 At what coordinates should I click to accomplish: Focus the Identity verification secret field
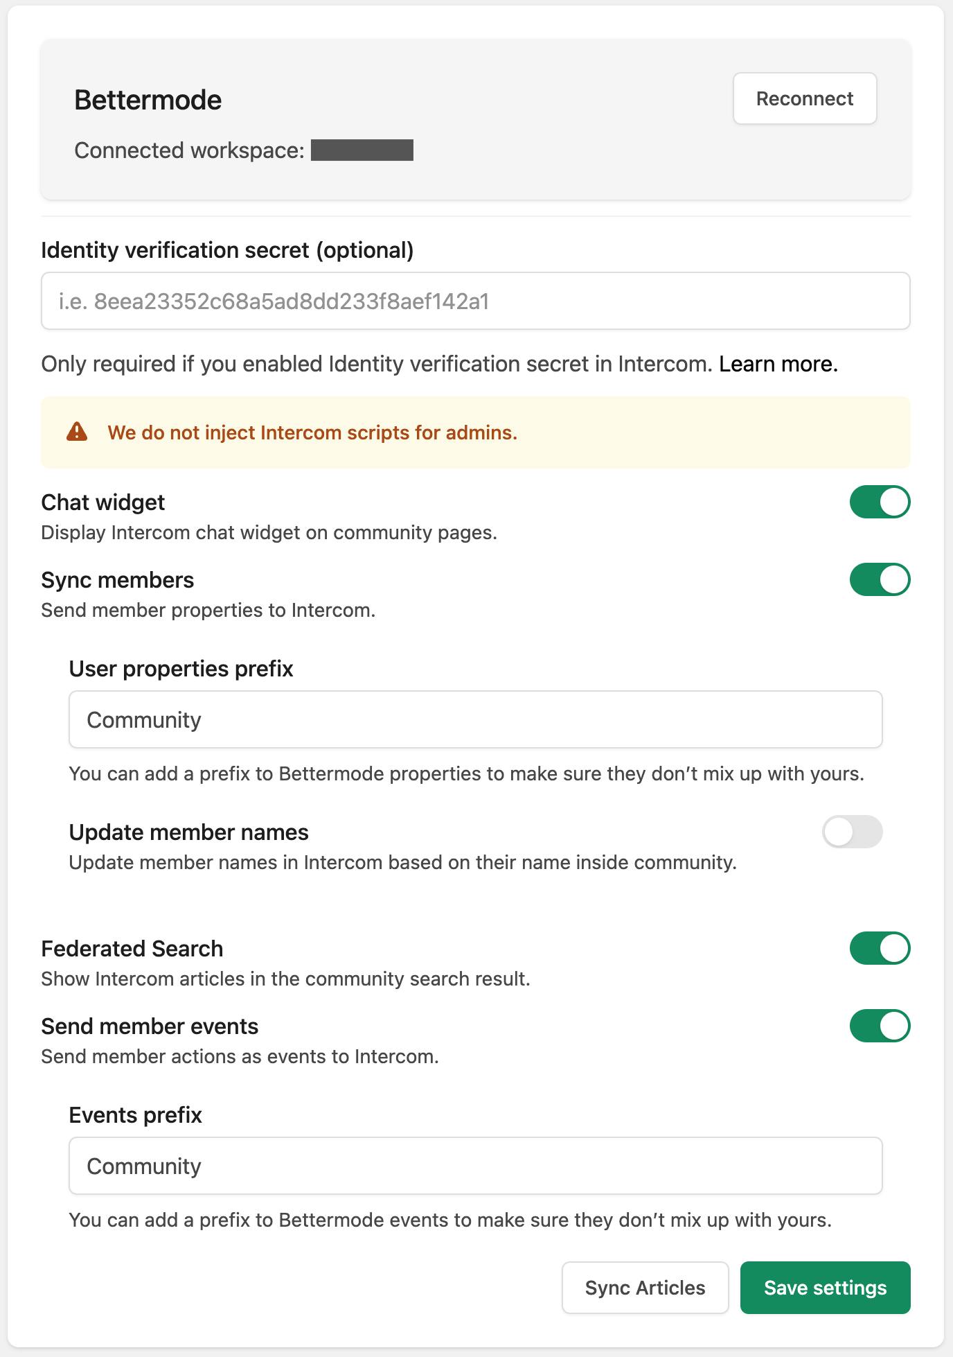[475, 301]
